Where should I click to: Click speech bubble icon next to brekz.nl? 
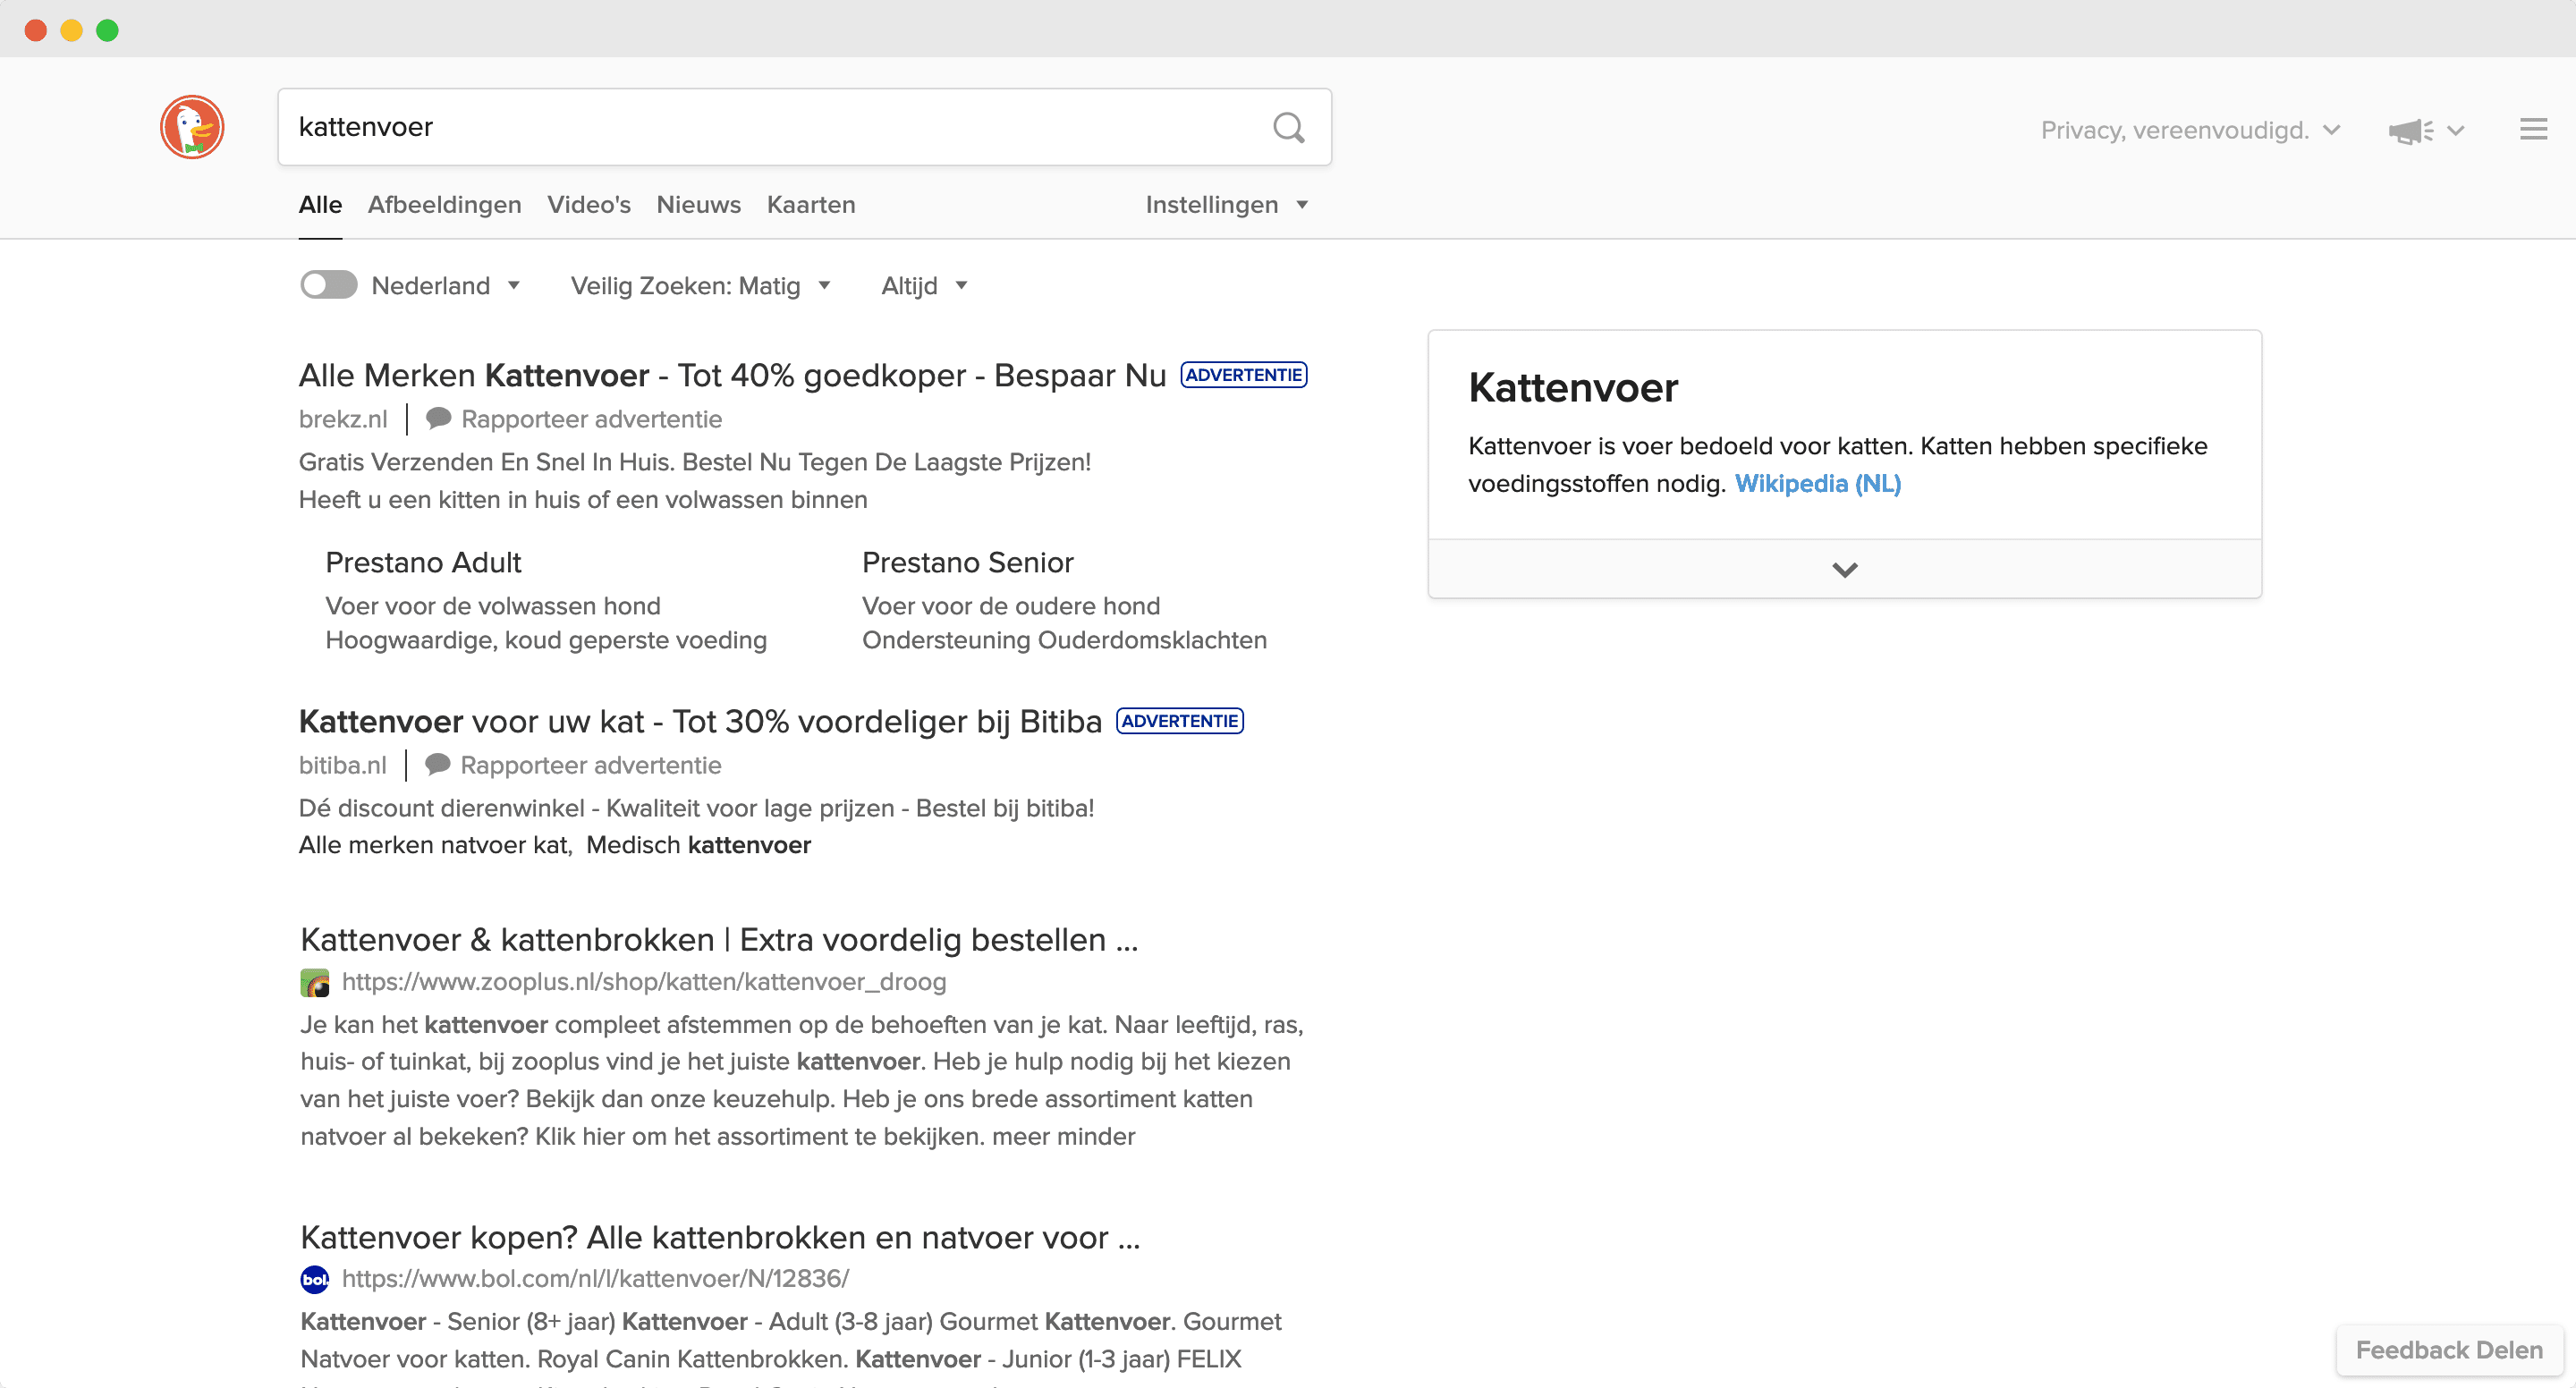point(438,418)
